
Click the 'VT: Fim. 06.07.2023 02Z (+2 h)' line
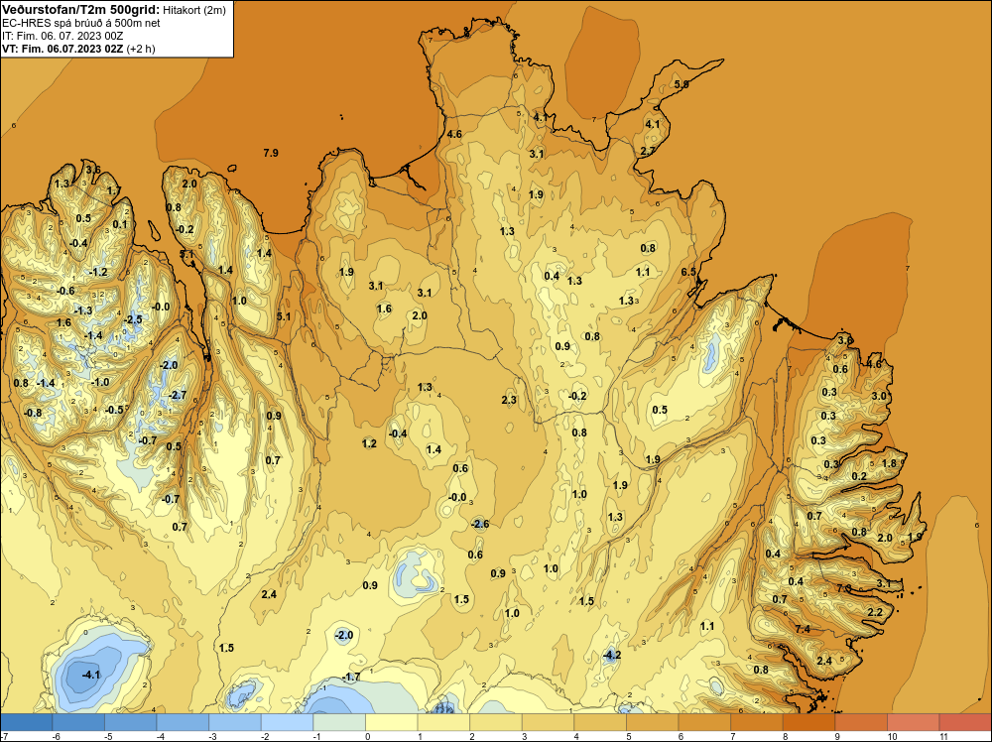(78, 49)
